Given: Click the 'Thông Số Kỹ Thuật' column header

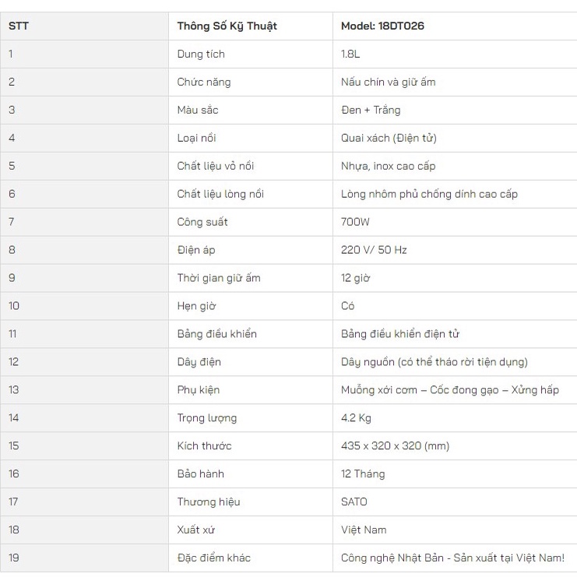Looking at the screenshot, I should (x=227, y=26).
